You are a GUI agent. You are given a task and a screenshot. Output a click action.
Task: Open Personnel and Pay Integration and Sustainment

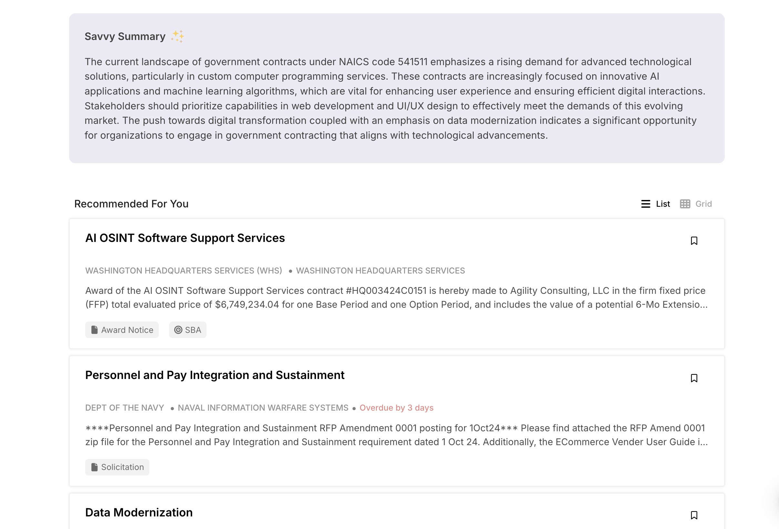(x=215, y=375)
